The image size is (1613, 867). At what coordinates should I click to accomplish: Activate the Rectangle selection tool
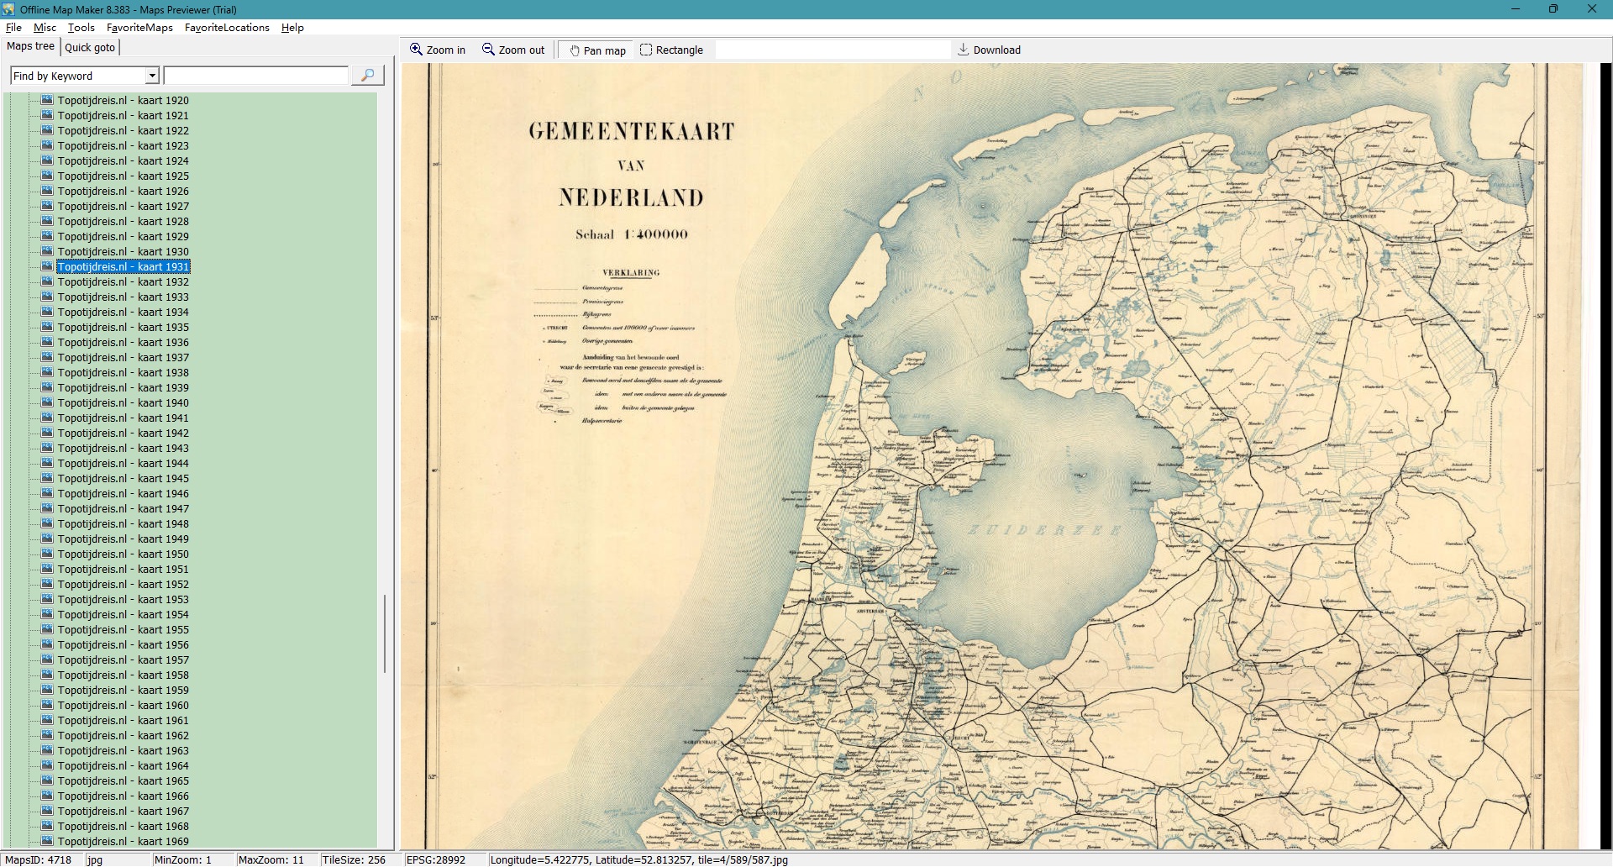(646, 50)
